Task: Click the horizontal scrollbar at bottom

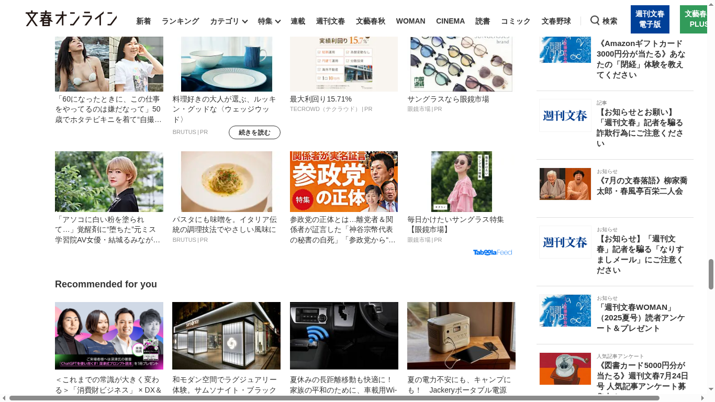Action: pyautogui.click(x=334, y=398)
